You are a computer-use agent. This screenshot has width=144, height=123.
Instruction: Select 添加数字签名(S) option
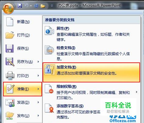tap(70, 106)
